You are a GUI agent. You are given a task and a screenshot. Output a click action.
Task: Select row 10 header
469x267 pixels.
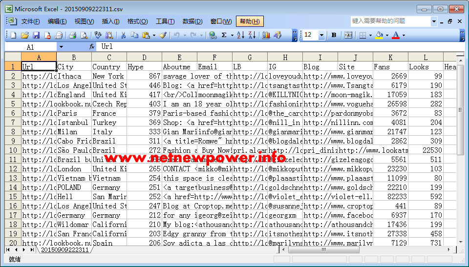tap(13, 150)
